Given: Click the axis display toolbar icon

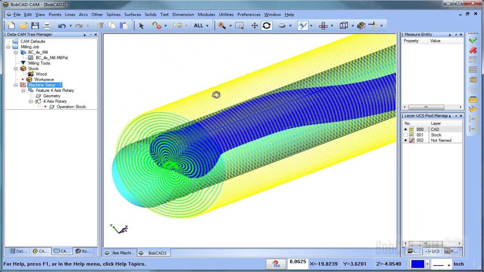Looking at the screenshot, I should point(373,26).
